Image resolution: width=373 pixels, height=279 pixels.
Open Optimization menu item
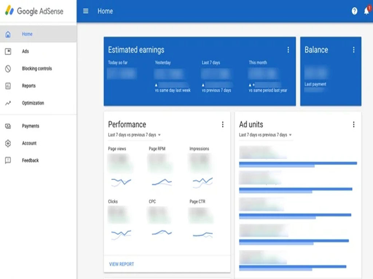pyautogui.click(x=38, y=103)
